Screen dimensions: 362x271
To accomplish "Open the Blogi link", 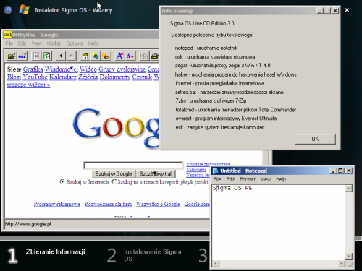I will pos(14,77).
